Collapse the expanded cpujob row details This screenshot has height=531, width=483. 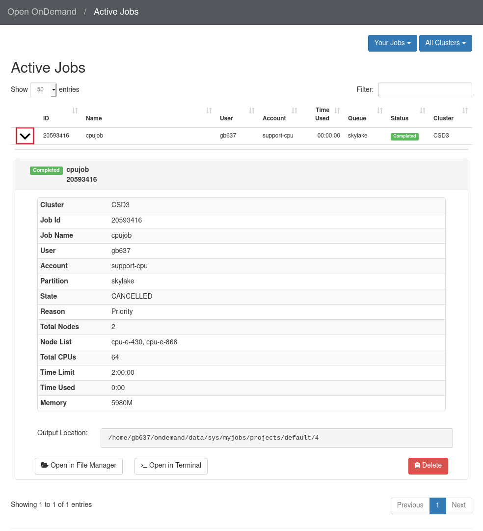(x=25, y=136)
